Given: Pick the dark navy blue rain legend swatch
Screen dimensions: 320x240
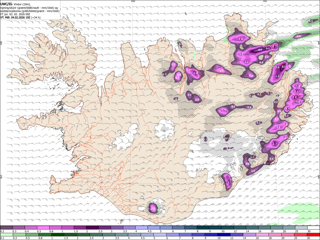Looking at the screenshot, I should tap(223, 235).
